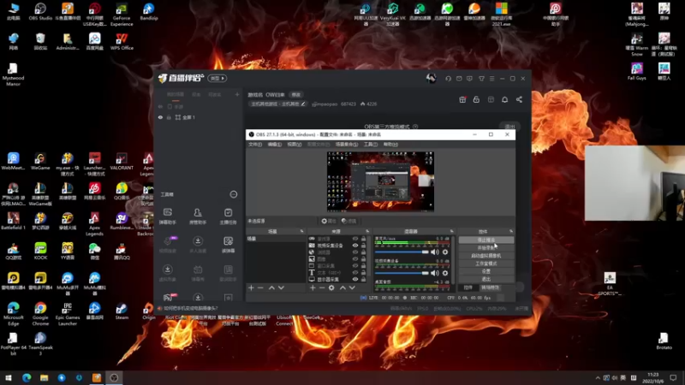This screenshot has width=685, height=385.
Task: Click the share icon in the streaming companion header
Action: (x=519, y=99)
